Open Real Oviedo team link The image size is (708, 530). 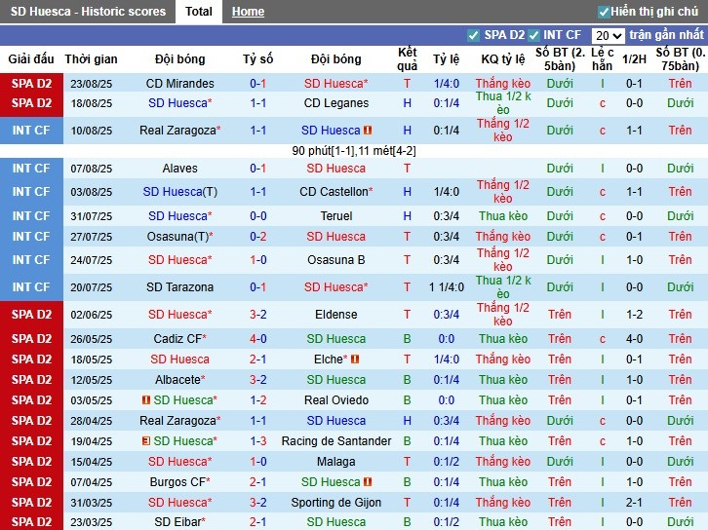335,400
